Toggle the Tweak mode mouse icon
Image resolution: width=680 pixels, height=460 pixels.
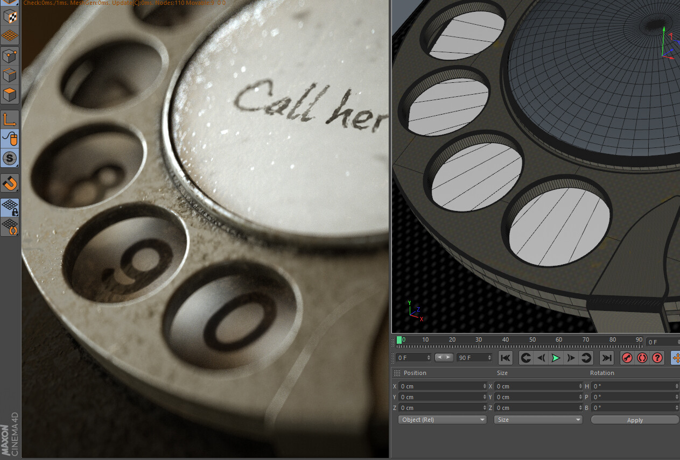click(x=10, y=139)
